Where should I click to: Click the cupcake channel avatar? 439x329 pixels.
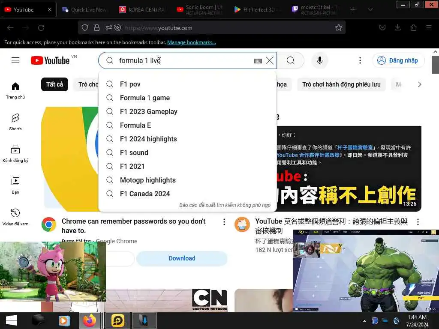click(x=242, y=224)
